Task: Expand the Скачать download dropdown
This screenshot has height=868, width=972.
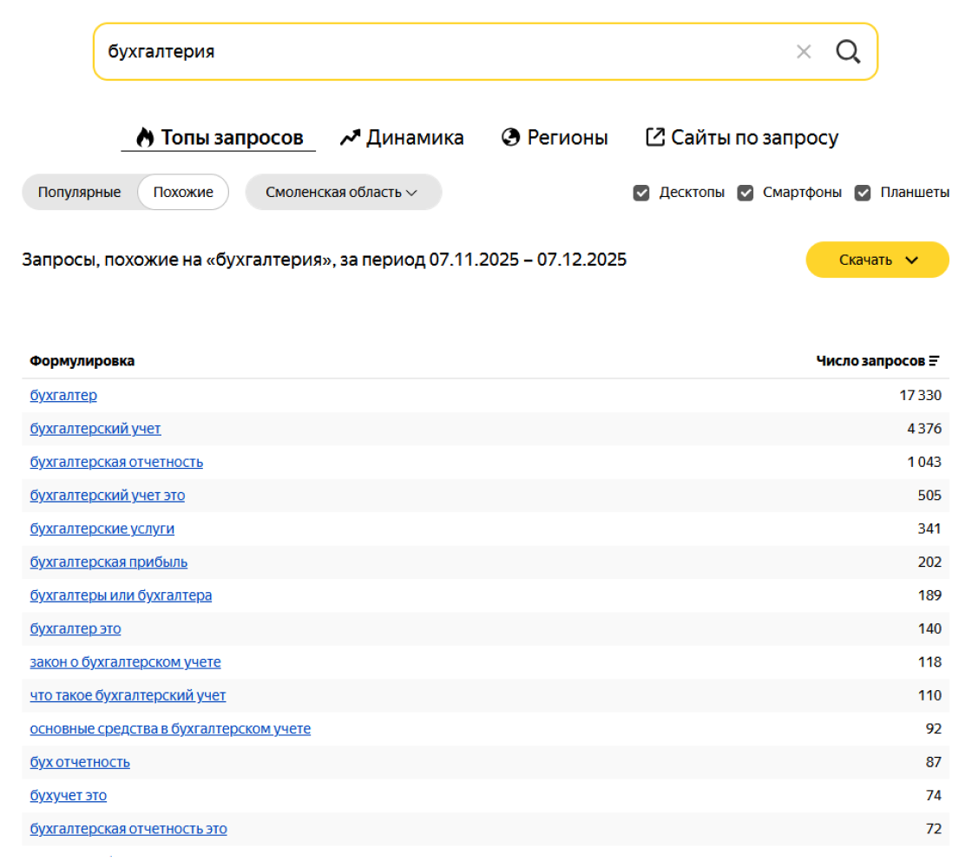Action: [x=877, y=260]
